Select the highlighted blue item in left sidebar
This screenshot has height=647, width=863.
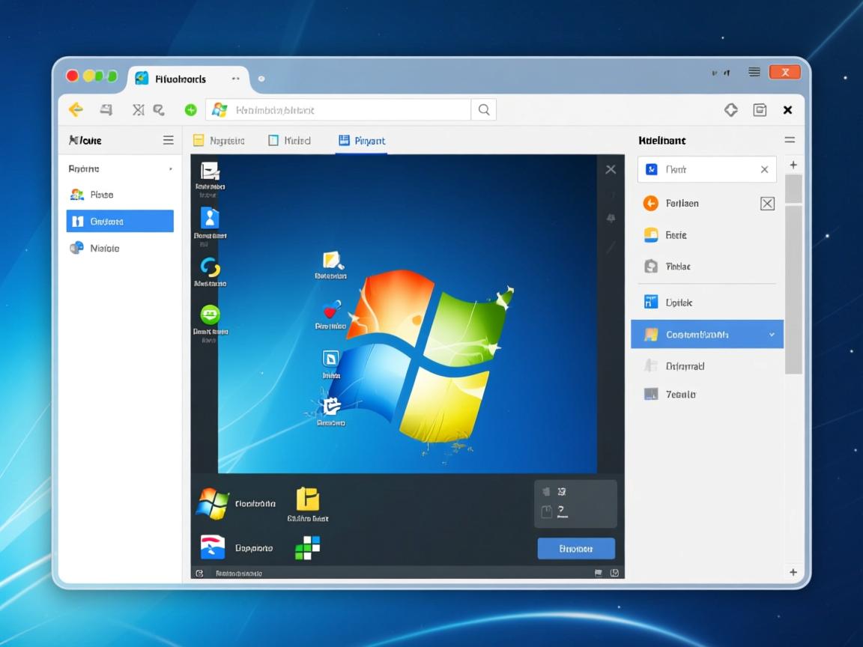(120, 221)
